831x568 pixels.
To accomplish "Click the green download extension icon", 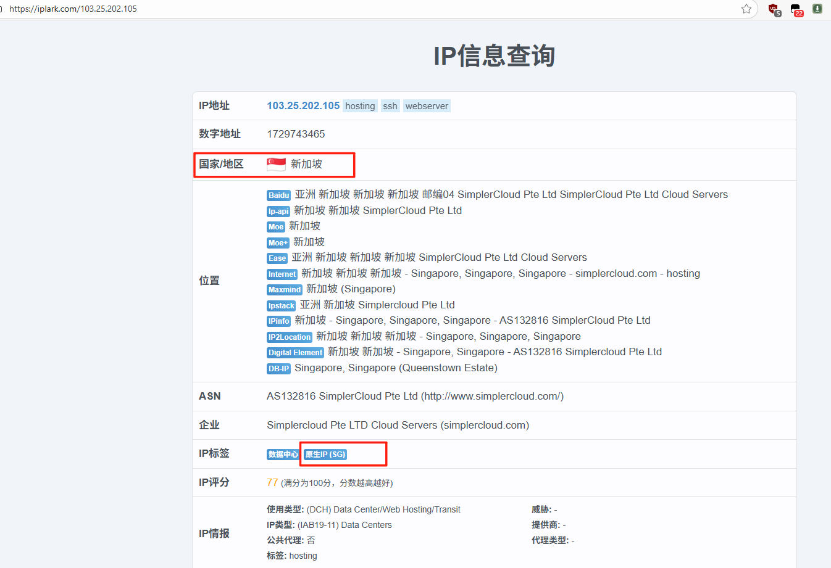I will click(817, 9).
